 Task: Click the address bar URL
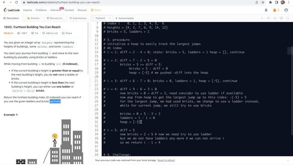coord(63,2)
